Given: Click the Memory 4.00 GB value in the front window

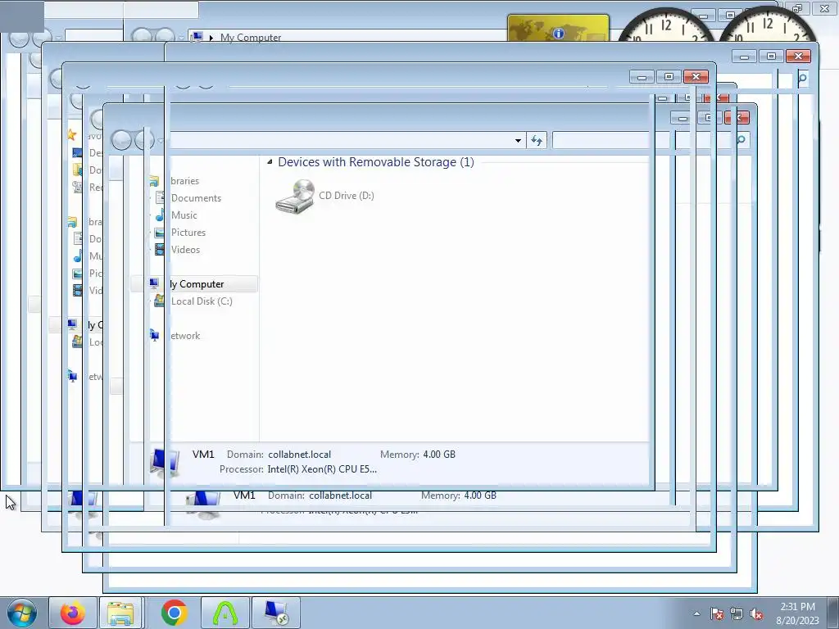Looking at the screenshot, I should [439, 455].
